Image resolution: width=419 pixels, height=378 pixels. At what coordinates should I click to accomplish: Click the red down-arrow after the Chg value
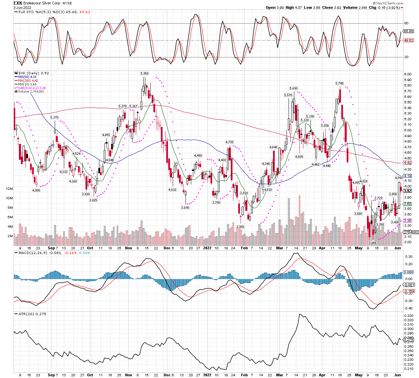point(402,7)
